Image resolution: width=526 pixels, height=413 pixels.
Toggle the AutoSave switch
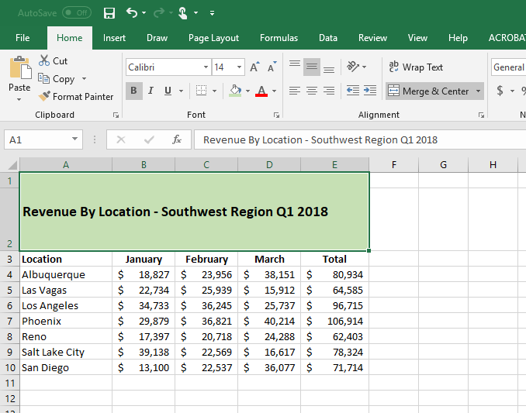[x=77, y=13]
